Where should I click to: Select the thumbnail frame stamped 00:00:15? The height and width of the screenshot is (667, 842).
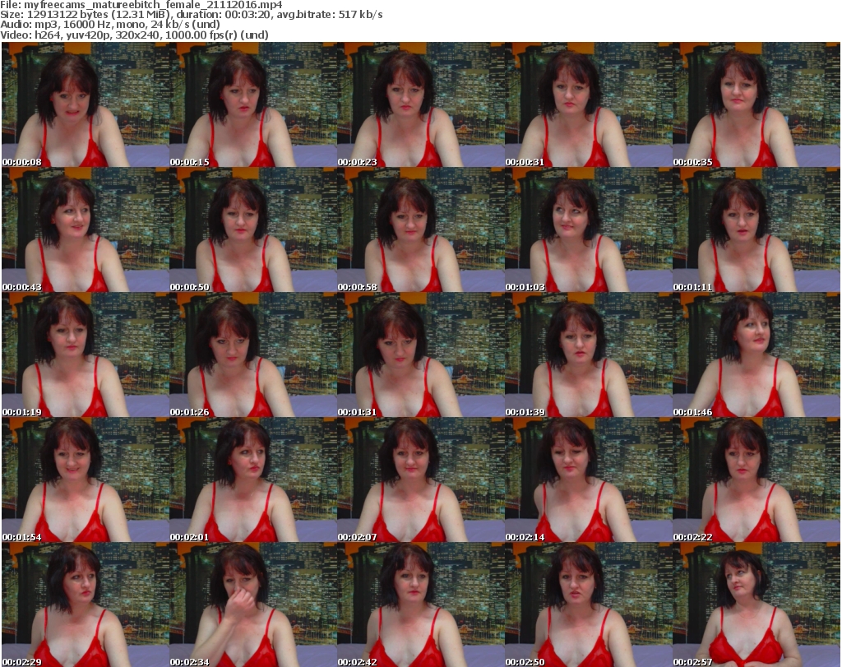click(x=253, y=104)
